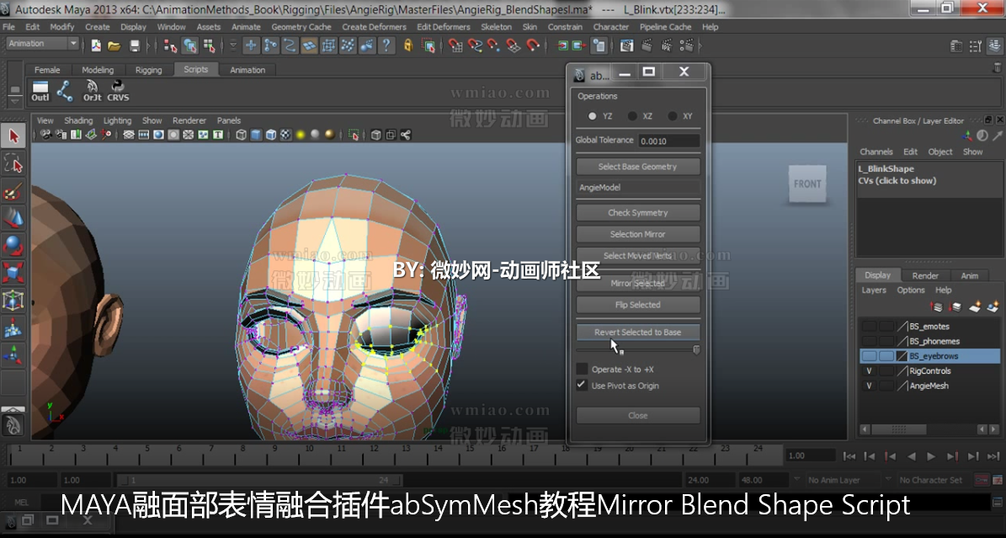Open the Animation menu set dropdown
The width and height of the screenshot is (1006, 538).
tap(42, 44)
